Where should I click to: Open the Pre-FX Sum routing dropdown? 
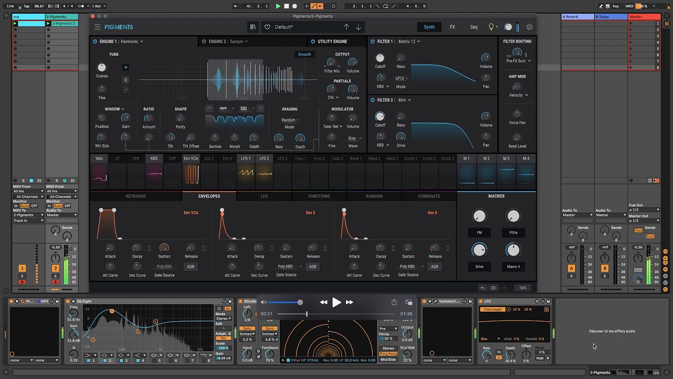tap(518, 61)
